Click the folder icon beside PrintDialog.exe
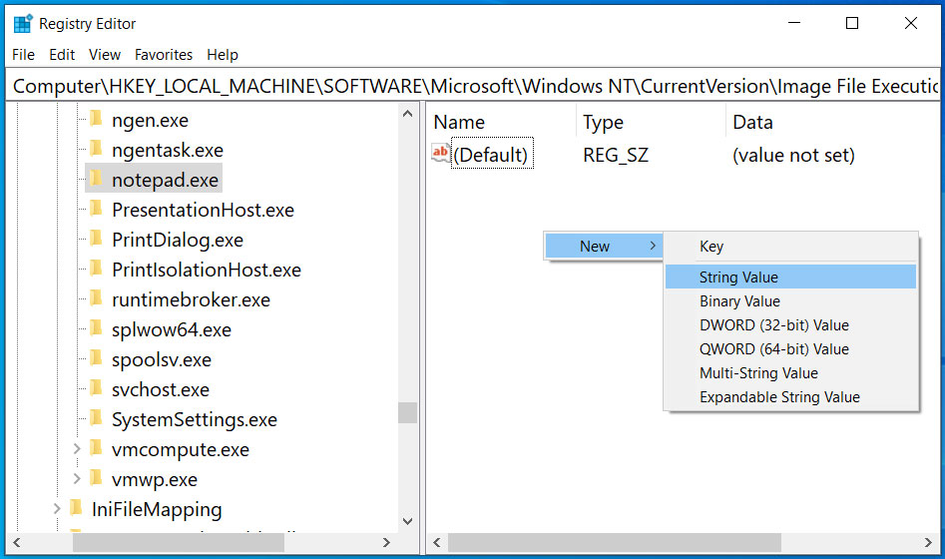The image size is (945, 559). click(x=96, y=239)
